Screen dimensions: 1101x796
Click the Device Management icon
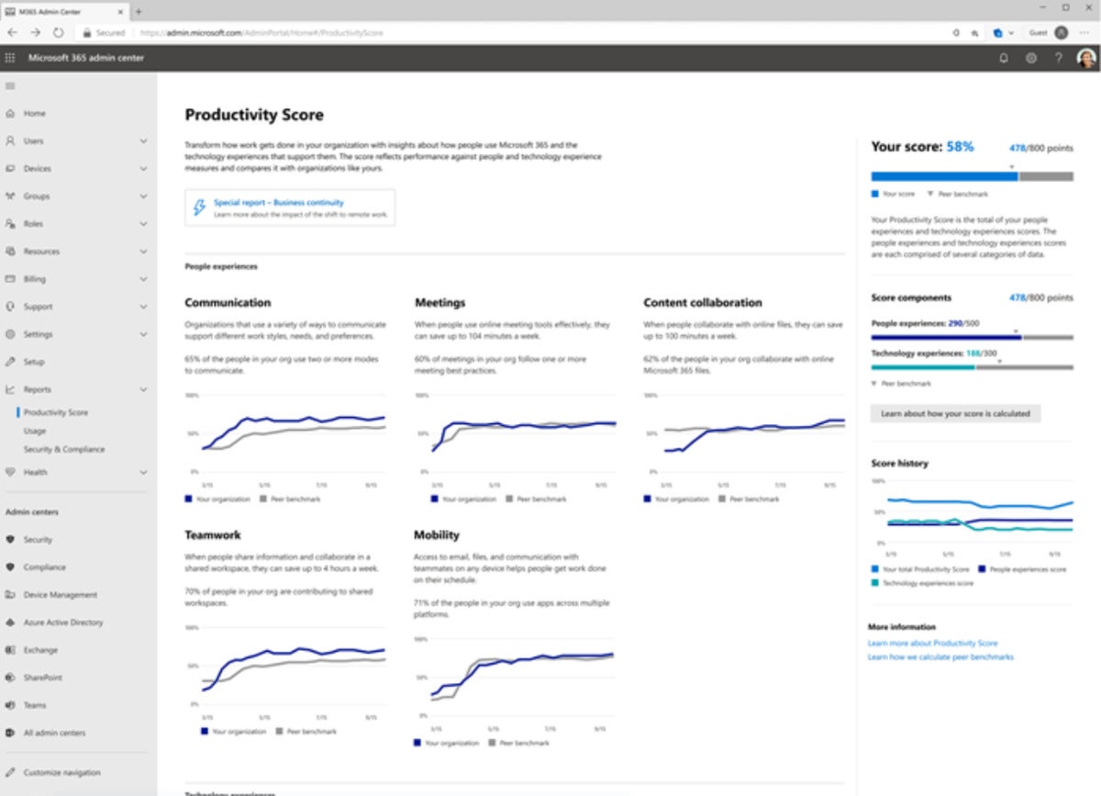point(10,595)
